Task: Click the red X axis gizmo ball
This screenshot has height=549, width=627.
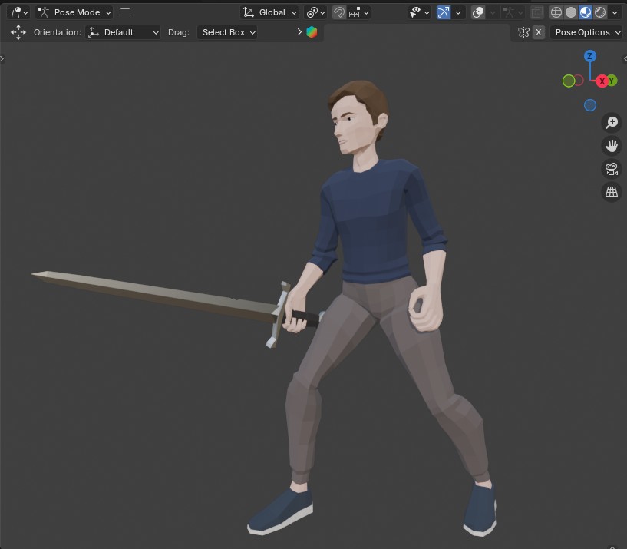Action: pos(602,81)
